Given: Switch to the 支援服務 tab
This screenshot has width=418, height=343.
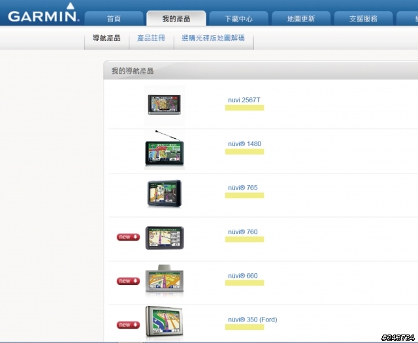Looking at the screenshot, I should (x=363, y=19).
